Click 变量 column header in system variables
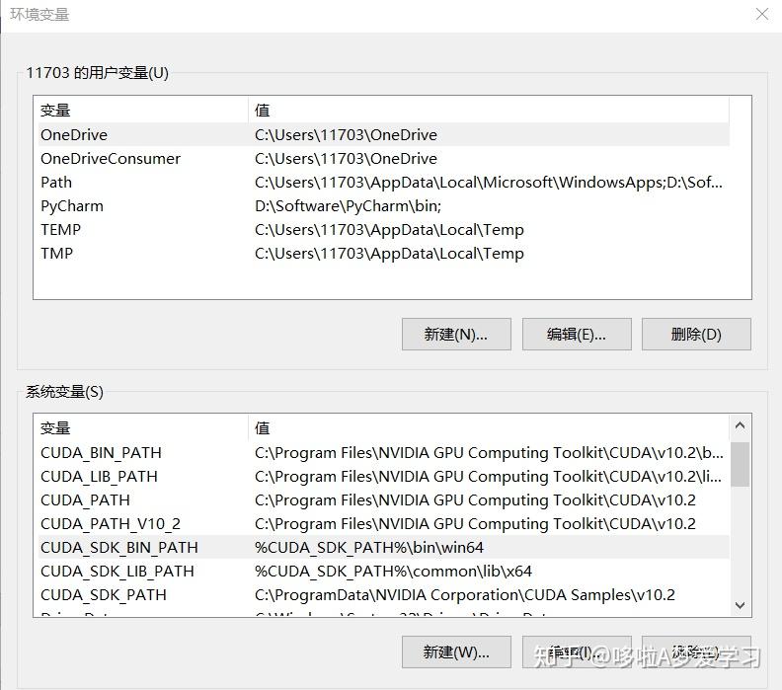The image size is (782, 690). [x=56, y=428]
